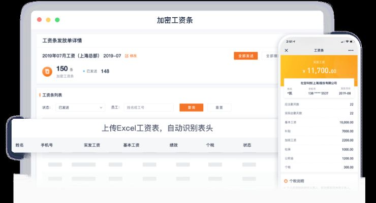Viewport: 376px width, 203px height.
Task: Click the yellow window minimize dot
Action: 48,20
